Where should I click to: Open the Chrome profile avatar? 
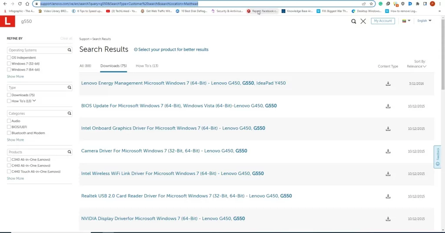click(432, 3)
